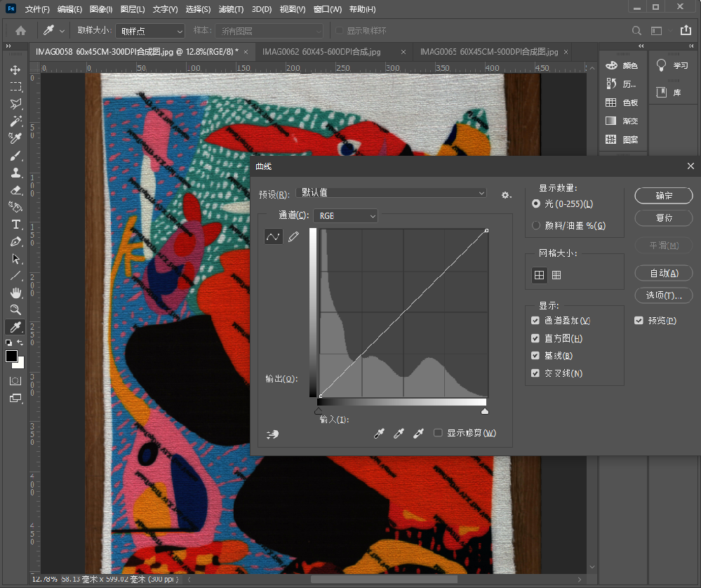Click the curves preset gear icon
Viewport: 701px width, 588px height.
(x=506, y=195)
